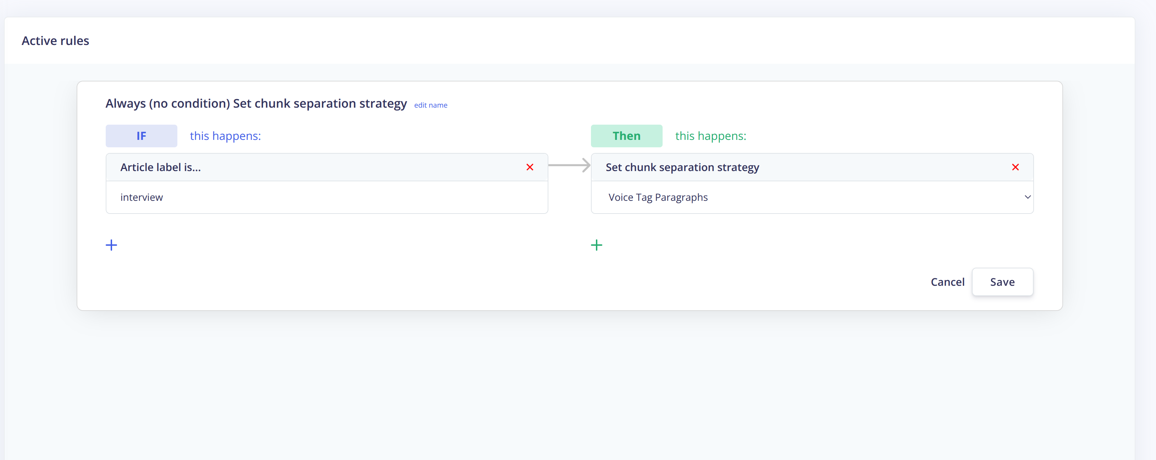Click the dropdown chevron for chunk strategy
Image resolution: width=1156 pixels, height=460 pixels.
(x=1027, y=197)
